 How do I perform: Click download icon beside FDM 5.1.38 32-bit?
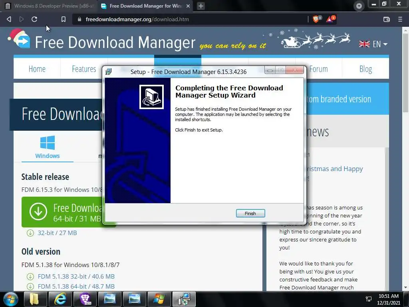30,277
